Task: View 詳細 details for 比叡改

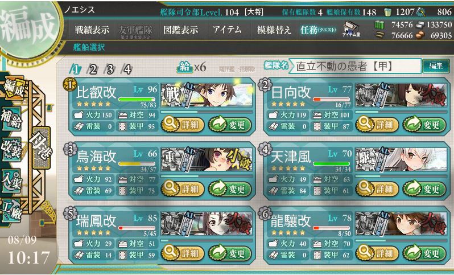Action: 183,125
